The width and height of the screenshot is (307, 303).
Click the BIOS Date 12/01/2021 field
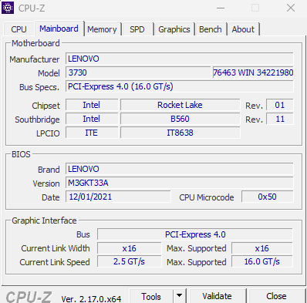pos(118,197)
